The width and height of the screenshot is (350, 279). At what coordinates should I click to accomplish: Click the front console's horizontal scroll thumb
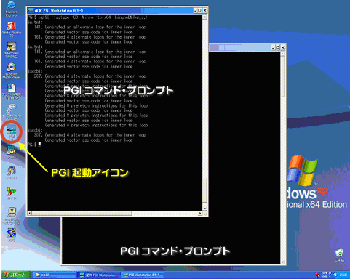[81, 213]
